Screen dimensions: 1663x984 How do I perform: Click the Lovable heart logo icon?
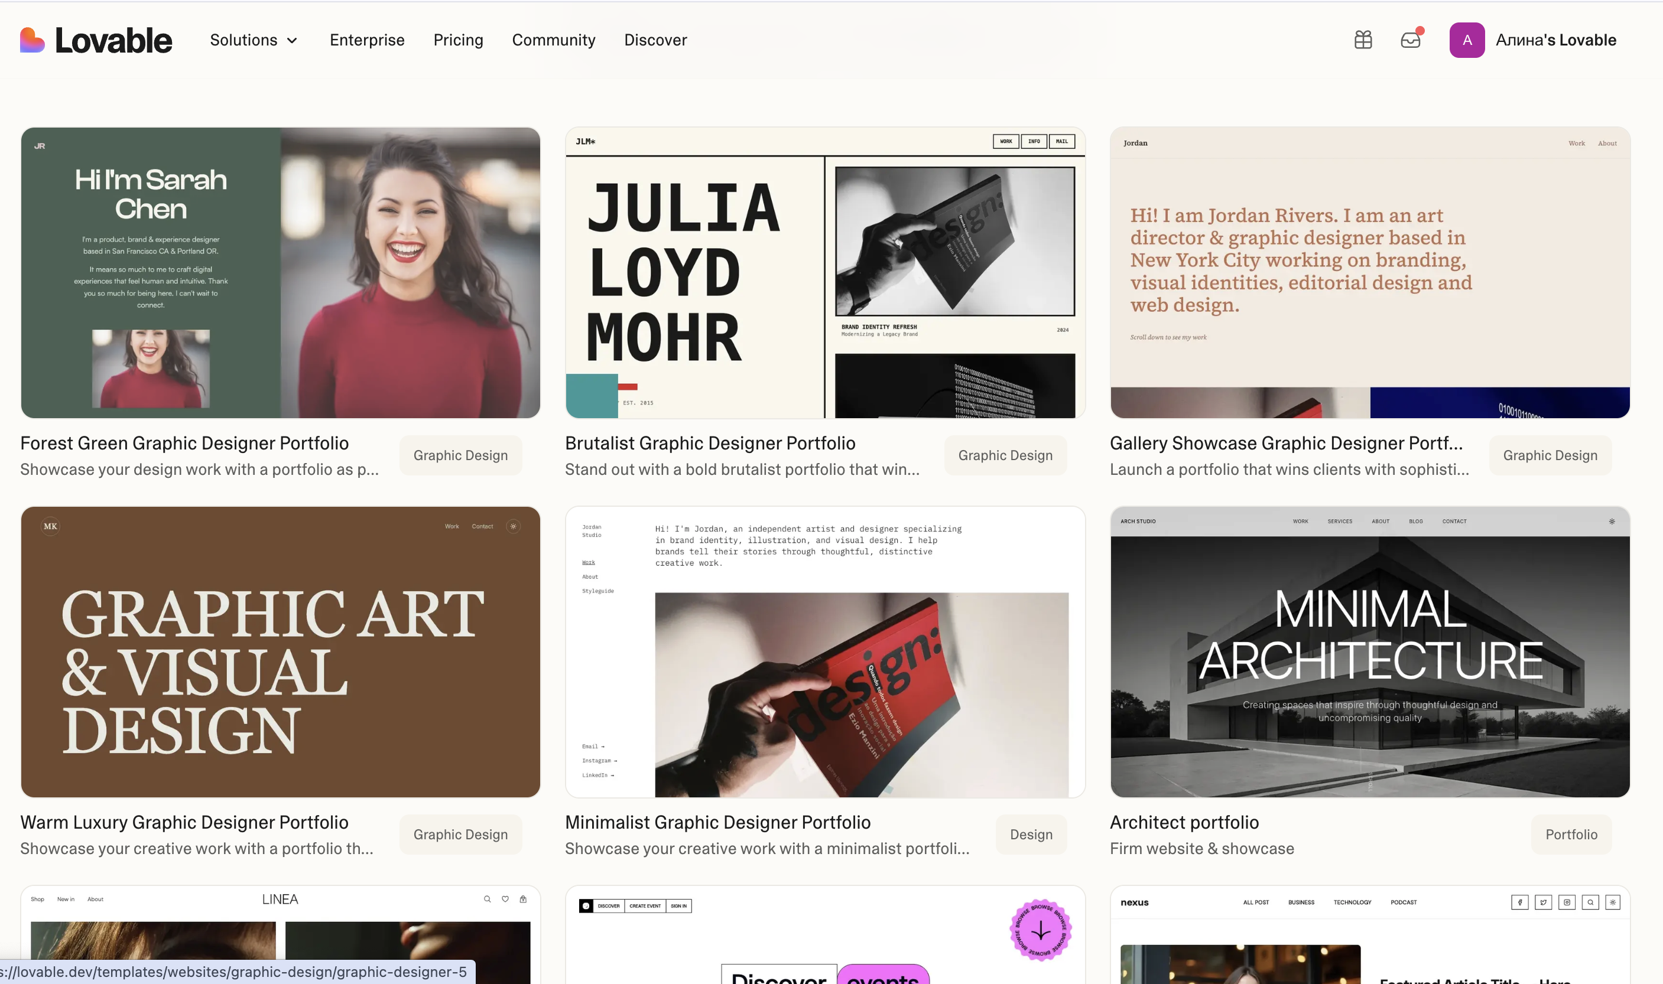[32, 40]
